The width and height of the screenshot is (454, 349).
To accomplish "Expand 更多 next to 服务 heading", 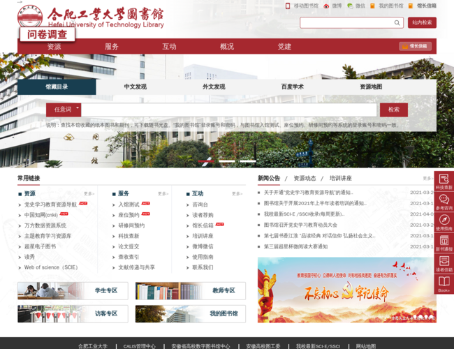I will 163,193.
